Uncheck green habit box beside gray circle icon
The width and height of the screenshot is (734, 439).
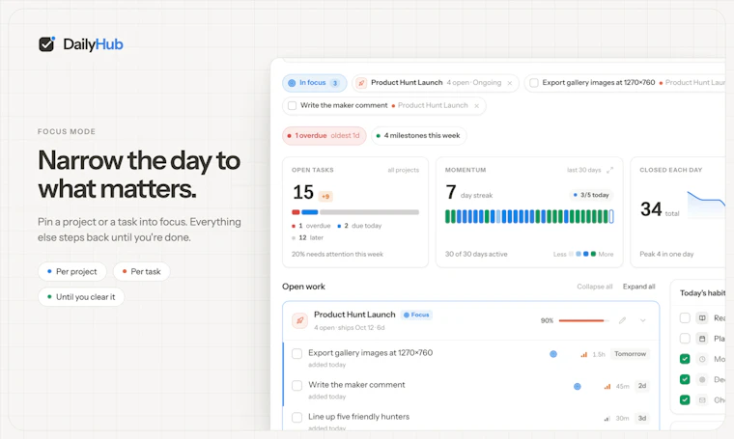[685, 379]
